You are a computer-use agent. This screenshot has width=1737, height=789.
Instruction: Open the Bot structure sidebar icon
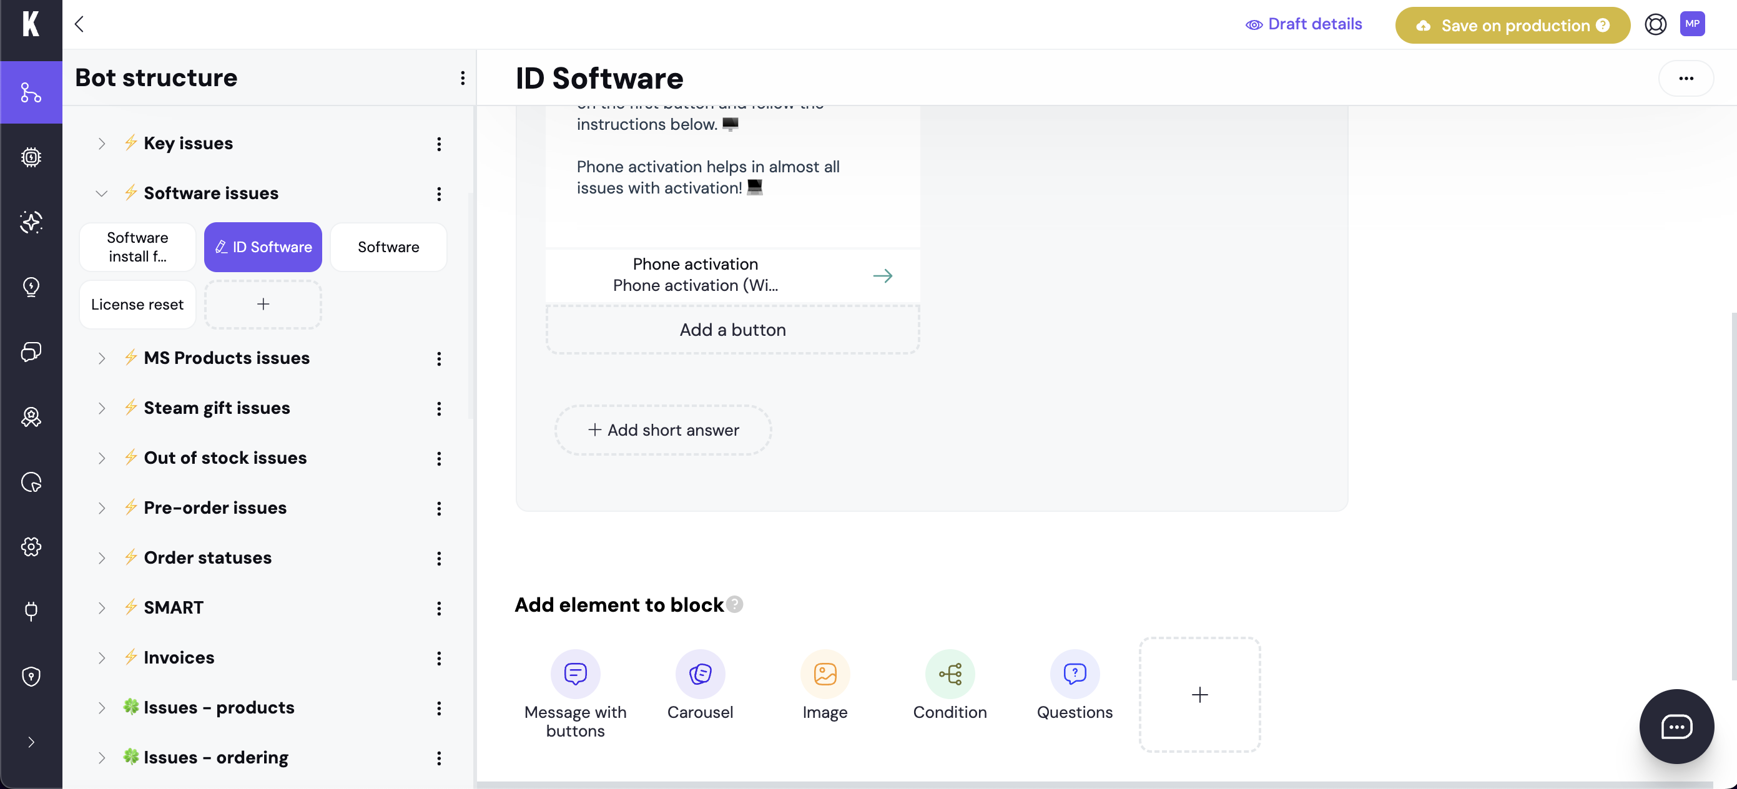(x=31, y=92)
